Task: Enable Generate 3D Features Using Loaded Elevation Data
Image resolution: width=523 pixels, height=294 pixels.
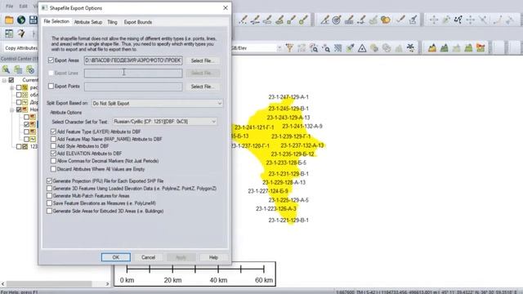Action: (49, 189)
